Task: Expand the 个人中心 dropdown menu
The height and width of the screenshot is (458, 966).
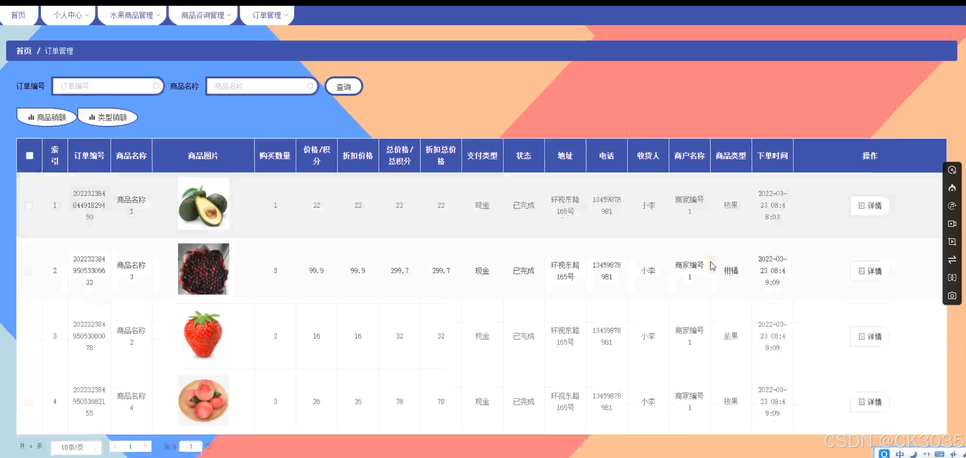Action: coord(71,15)
